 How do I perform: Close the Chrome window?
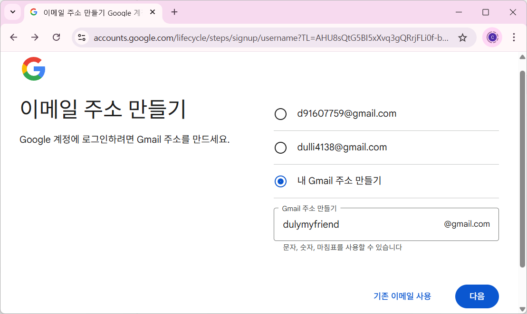(513, 12)
